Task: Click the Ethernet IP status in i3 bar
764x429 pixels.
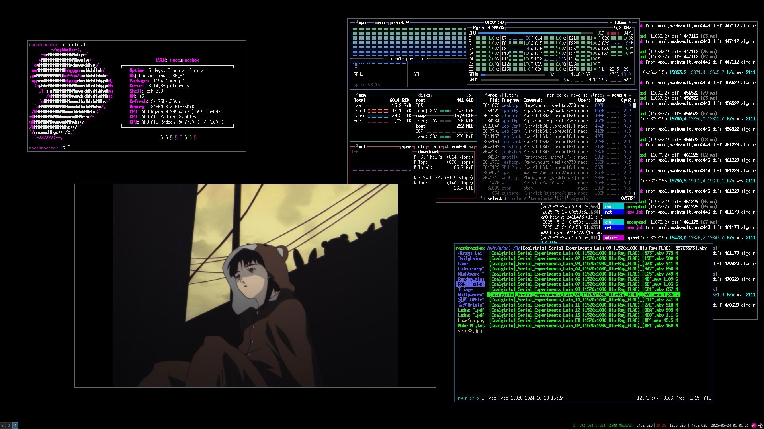Action: 603,425
